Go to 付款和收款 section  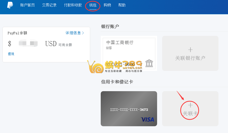[73, 5]
